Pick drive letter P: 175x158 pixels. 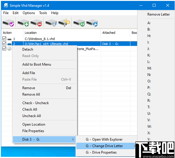[x=156, y=88]
